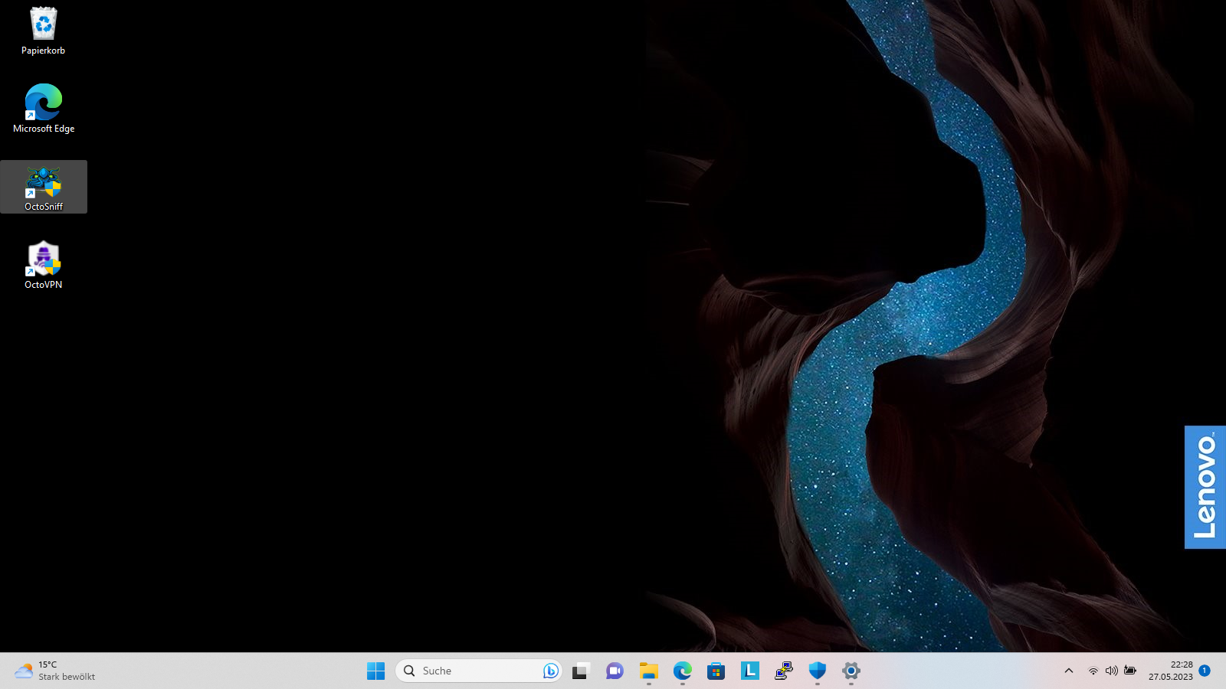Open weather widget 15°C Stark bewölkt

(55, 671)
